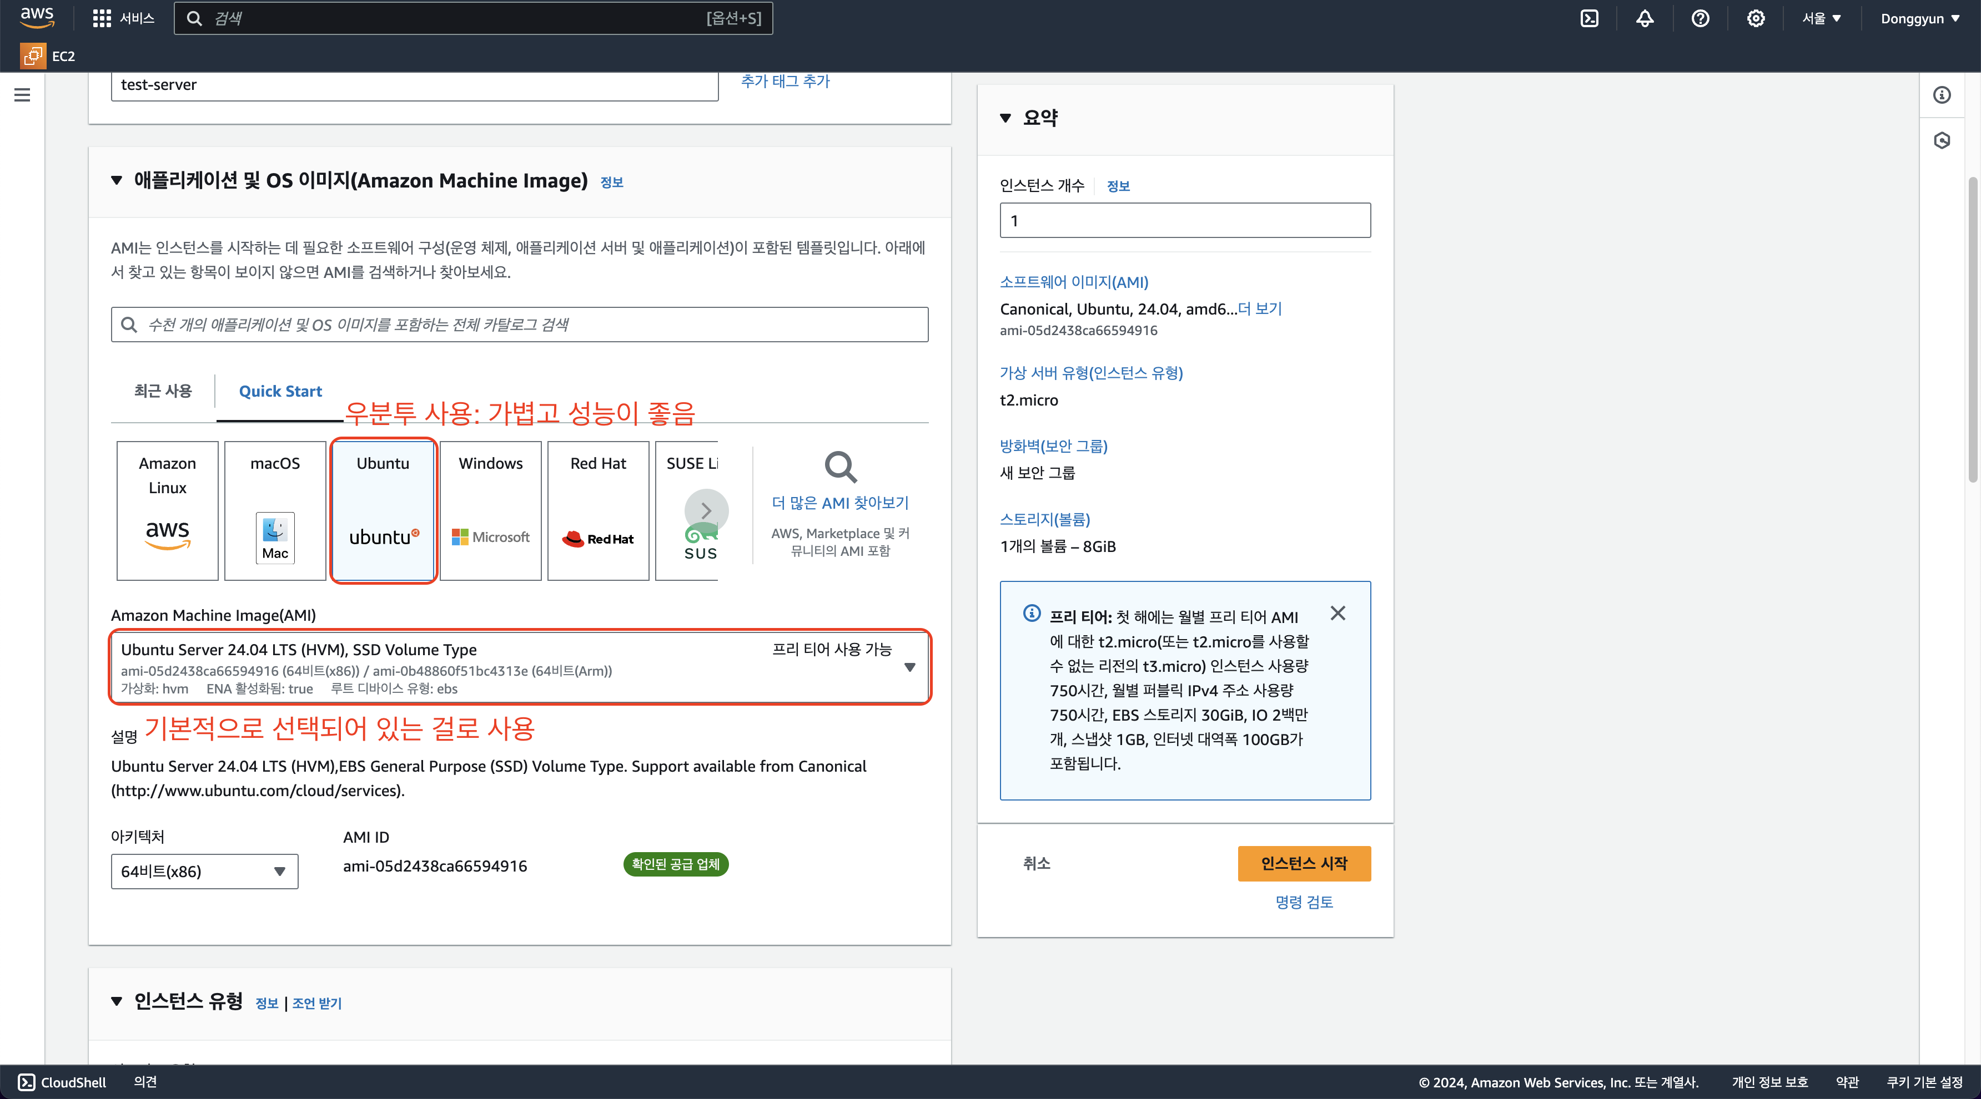Collapse the 요약 summary section

pyautogui.click(x=1005, y=118)
